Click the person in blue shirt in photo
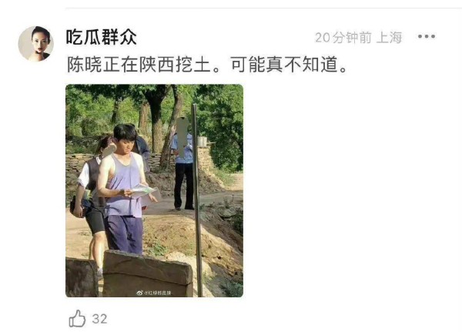This screenshot has width=462, height=332. 182,163
